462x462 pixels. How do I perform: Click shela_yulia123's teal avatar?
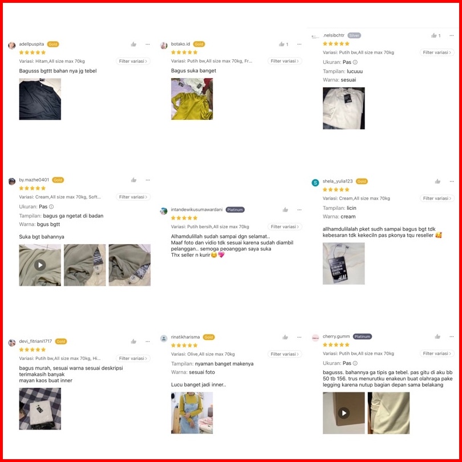tap(315, 183)
